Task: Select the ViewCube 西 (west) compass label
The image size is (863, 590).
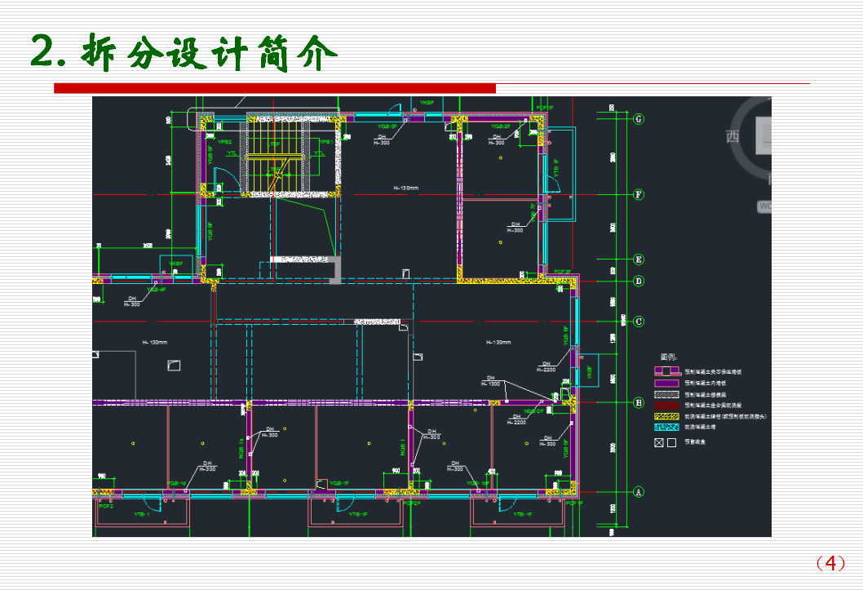Action: (732, 136)
